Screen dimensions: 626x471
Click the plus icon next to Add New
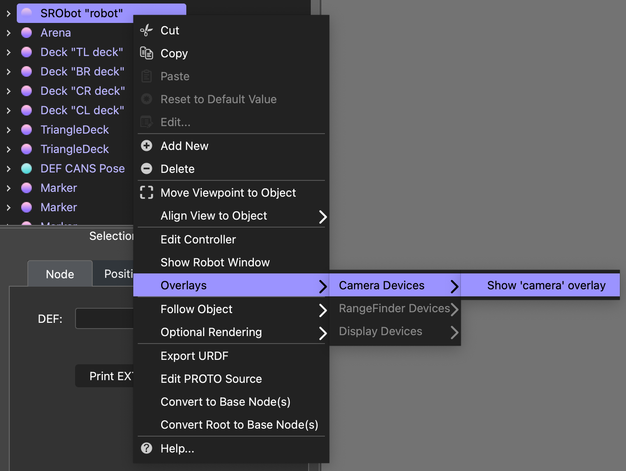click(x=146, y=146)
